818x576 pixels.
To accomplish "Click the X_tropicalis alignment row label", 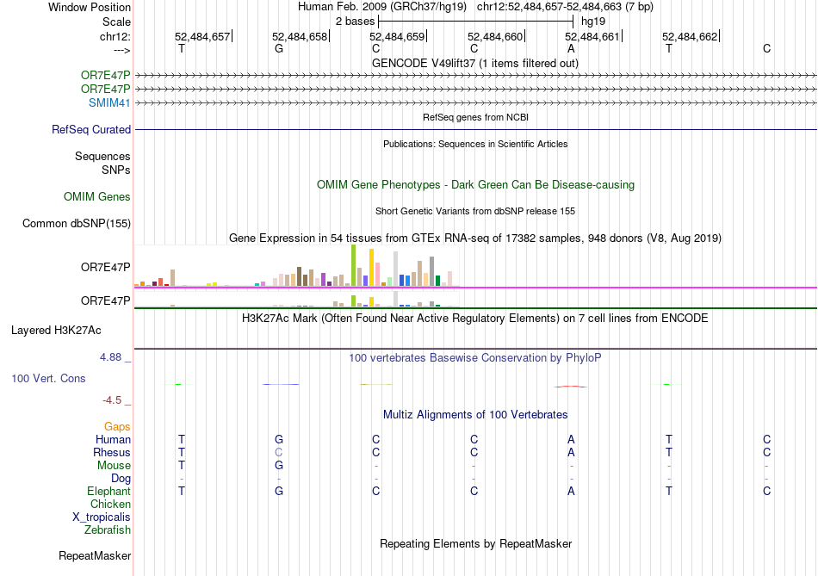I will tap(102, 517).
